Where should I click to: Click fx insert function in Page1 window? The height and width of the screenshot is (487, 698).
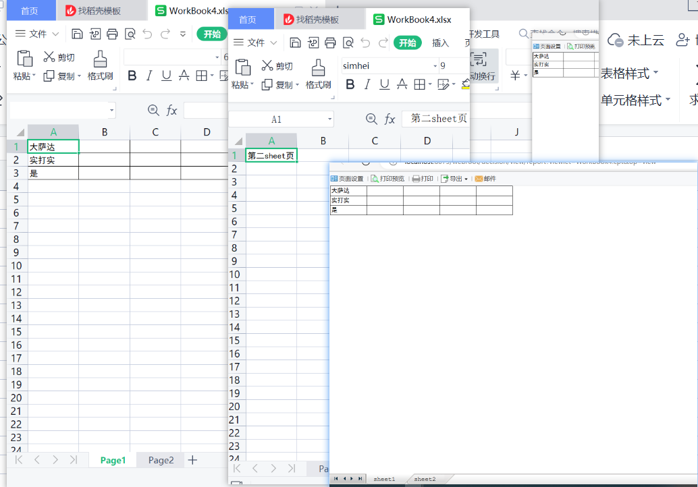[171, 111]
